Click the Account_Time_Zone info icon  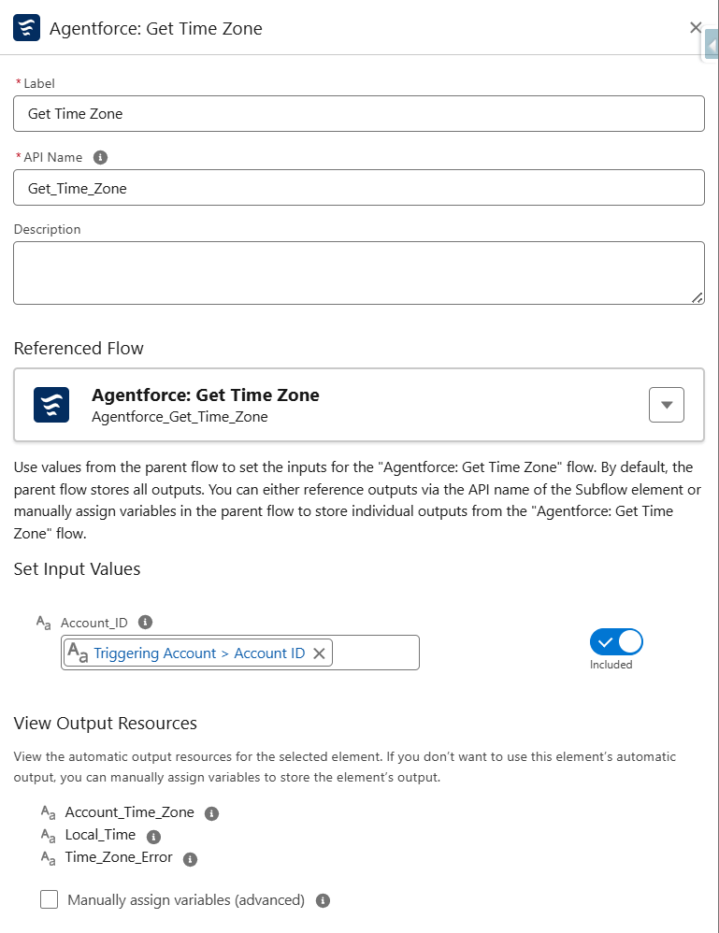(211, 813)
